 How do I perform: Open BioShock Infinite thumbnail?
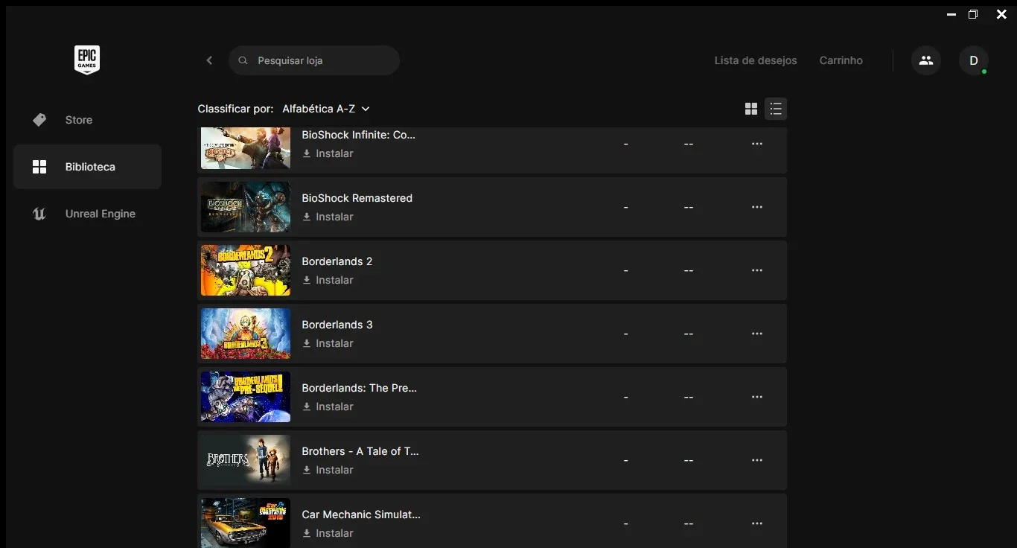tap(246, 147)
